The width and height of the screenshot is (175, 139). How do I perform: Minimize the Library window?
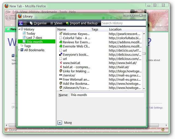126,16
